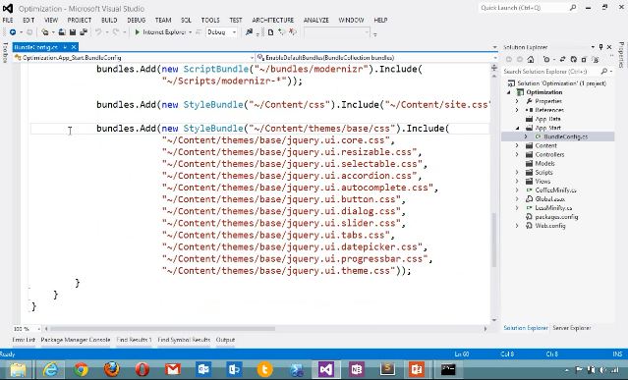Click the Find in Files toolbar icon
This screenshot has height=380, width=628.
249,32
